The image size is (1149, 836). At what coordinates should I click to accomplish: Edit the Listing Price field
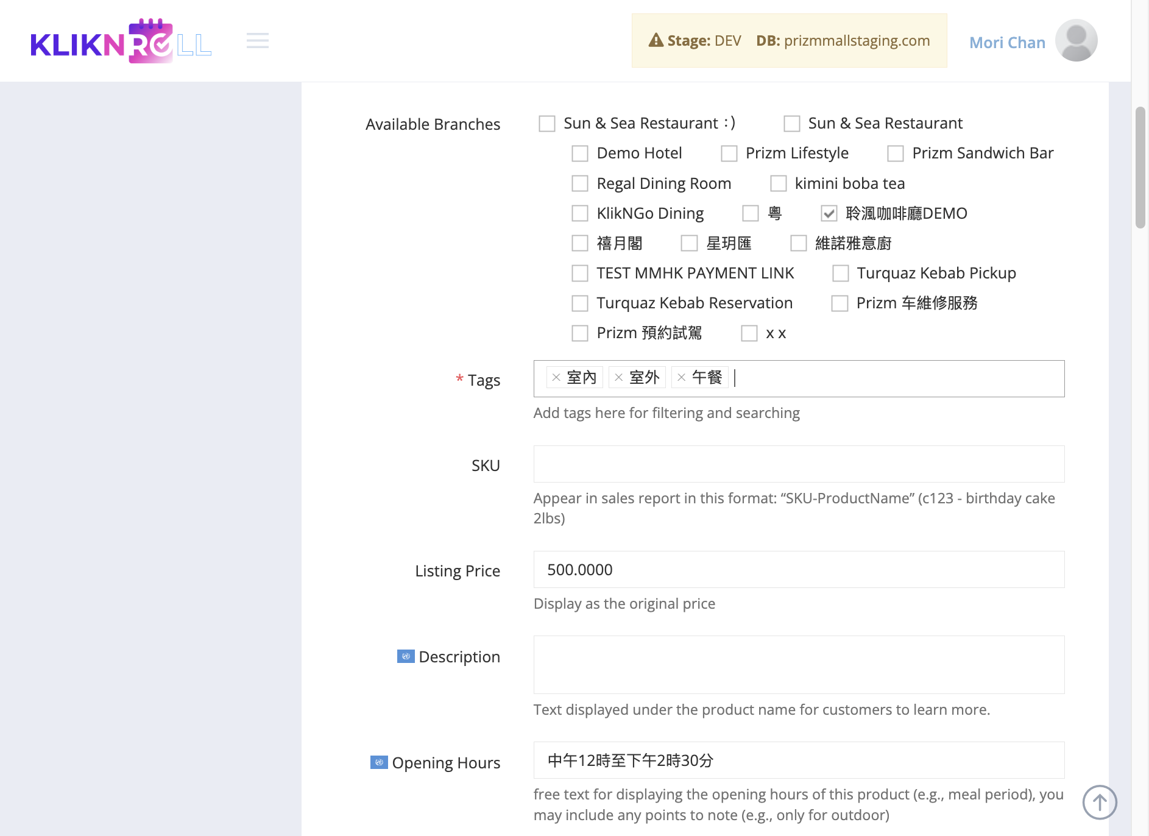pos(799,569)
